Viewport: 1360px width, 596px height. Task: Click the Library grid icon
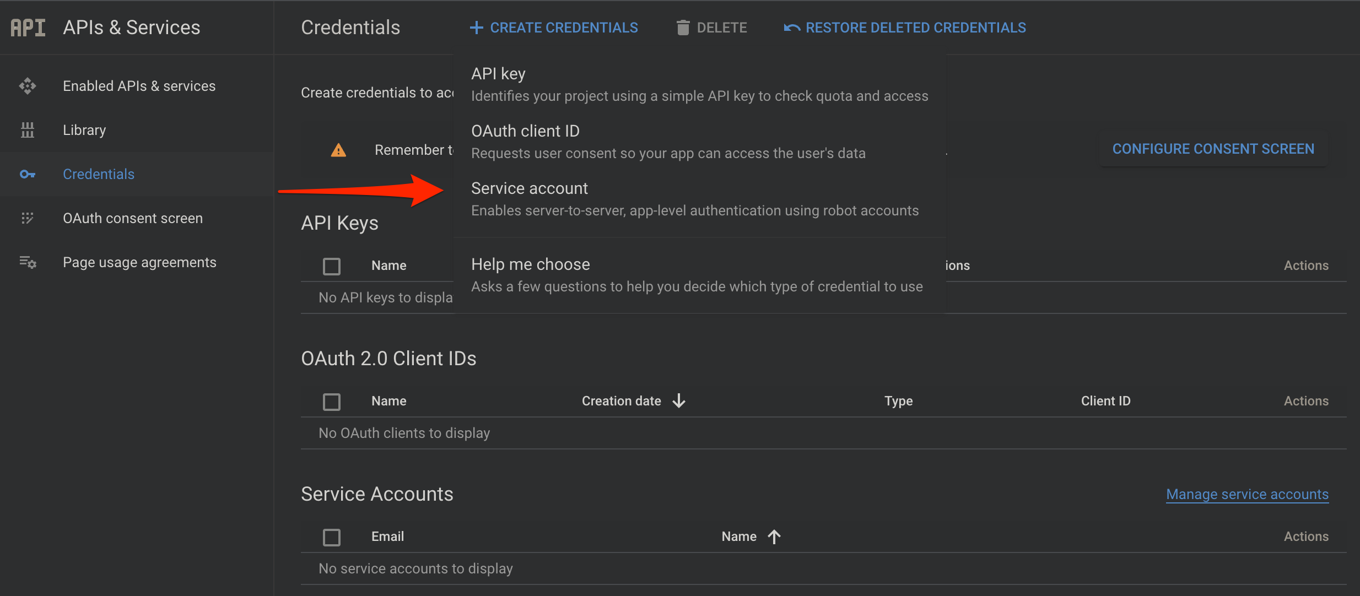point(28,130)
